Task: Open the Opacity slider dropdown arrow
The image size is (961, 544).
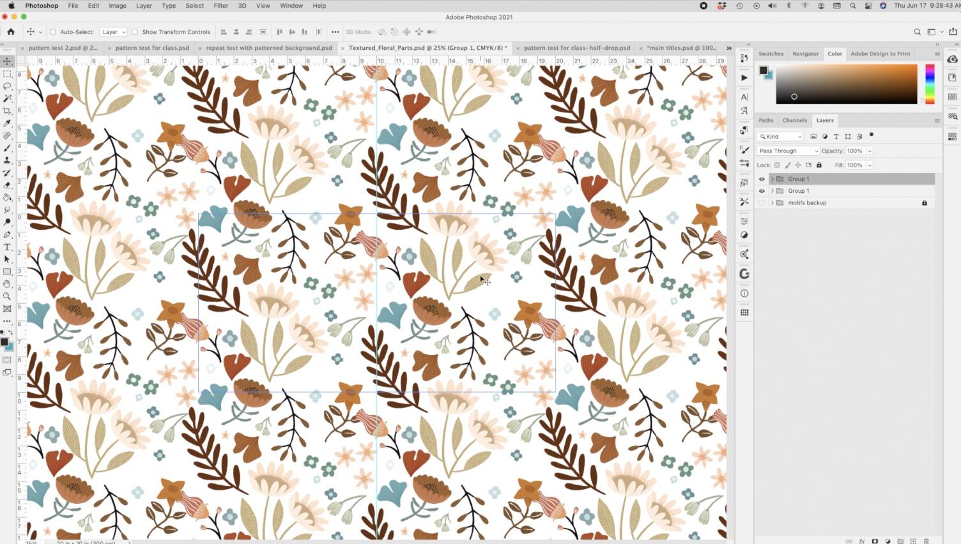Action: pyautogui.click(x=870, y=151)
